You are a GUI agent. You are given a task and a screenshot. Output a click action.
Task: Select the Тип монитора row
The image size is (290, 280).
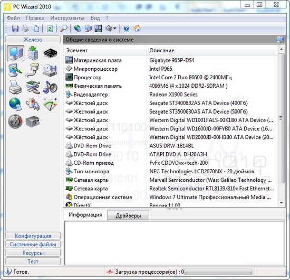[x=170, y=171]
